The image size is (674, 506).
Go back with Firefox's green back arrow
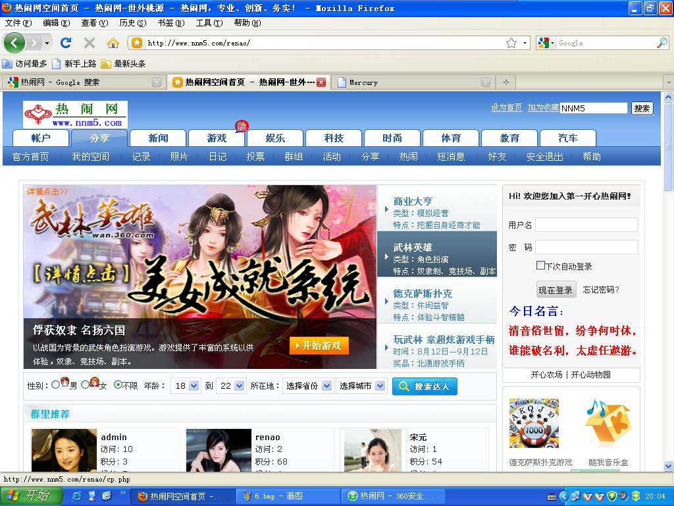point(14,43)
